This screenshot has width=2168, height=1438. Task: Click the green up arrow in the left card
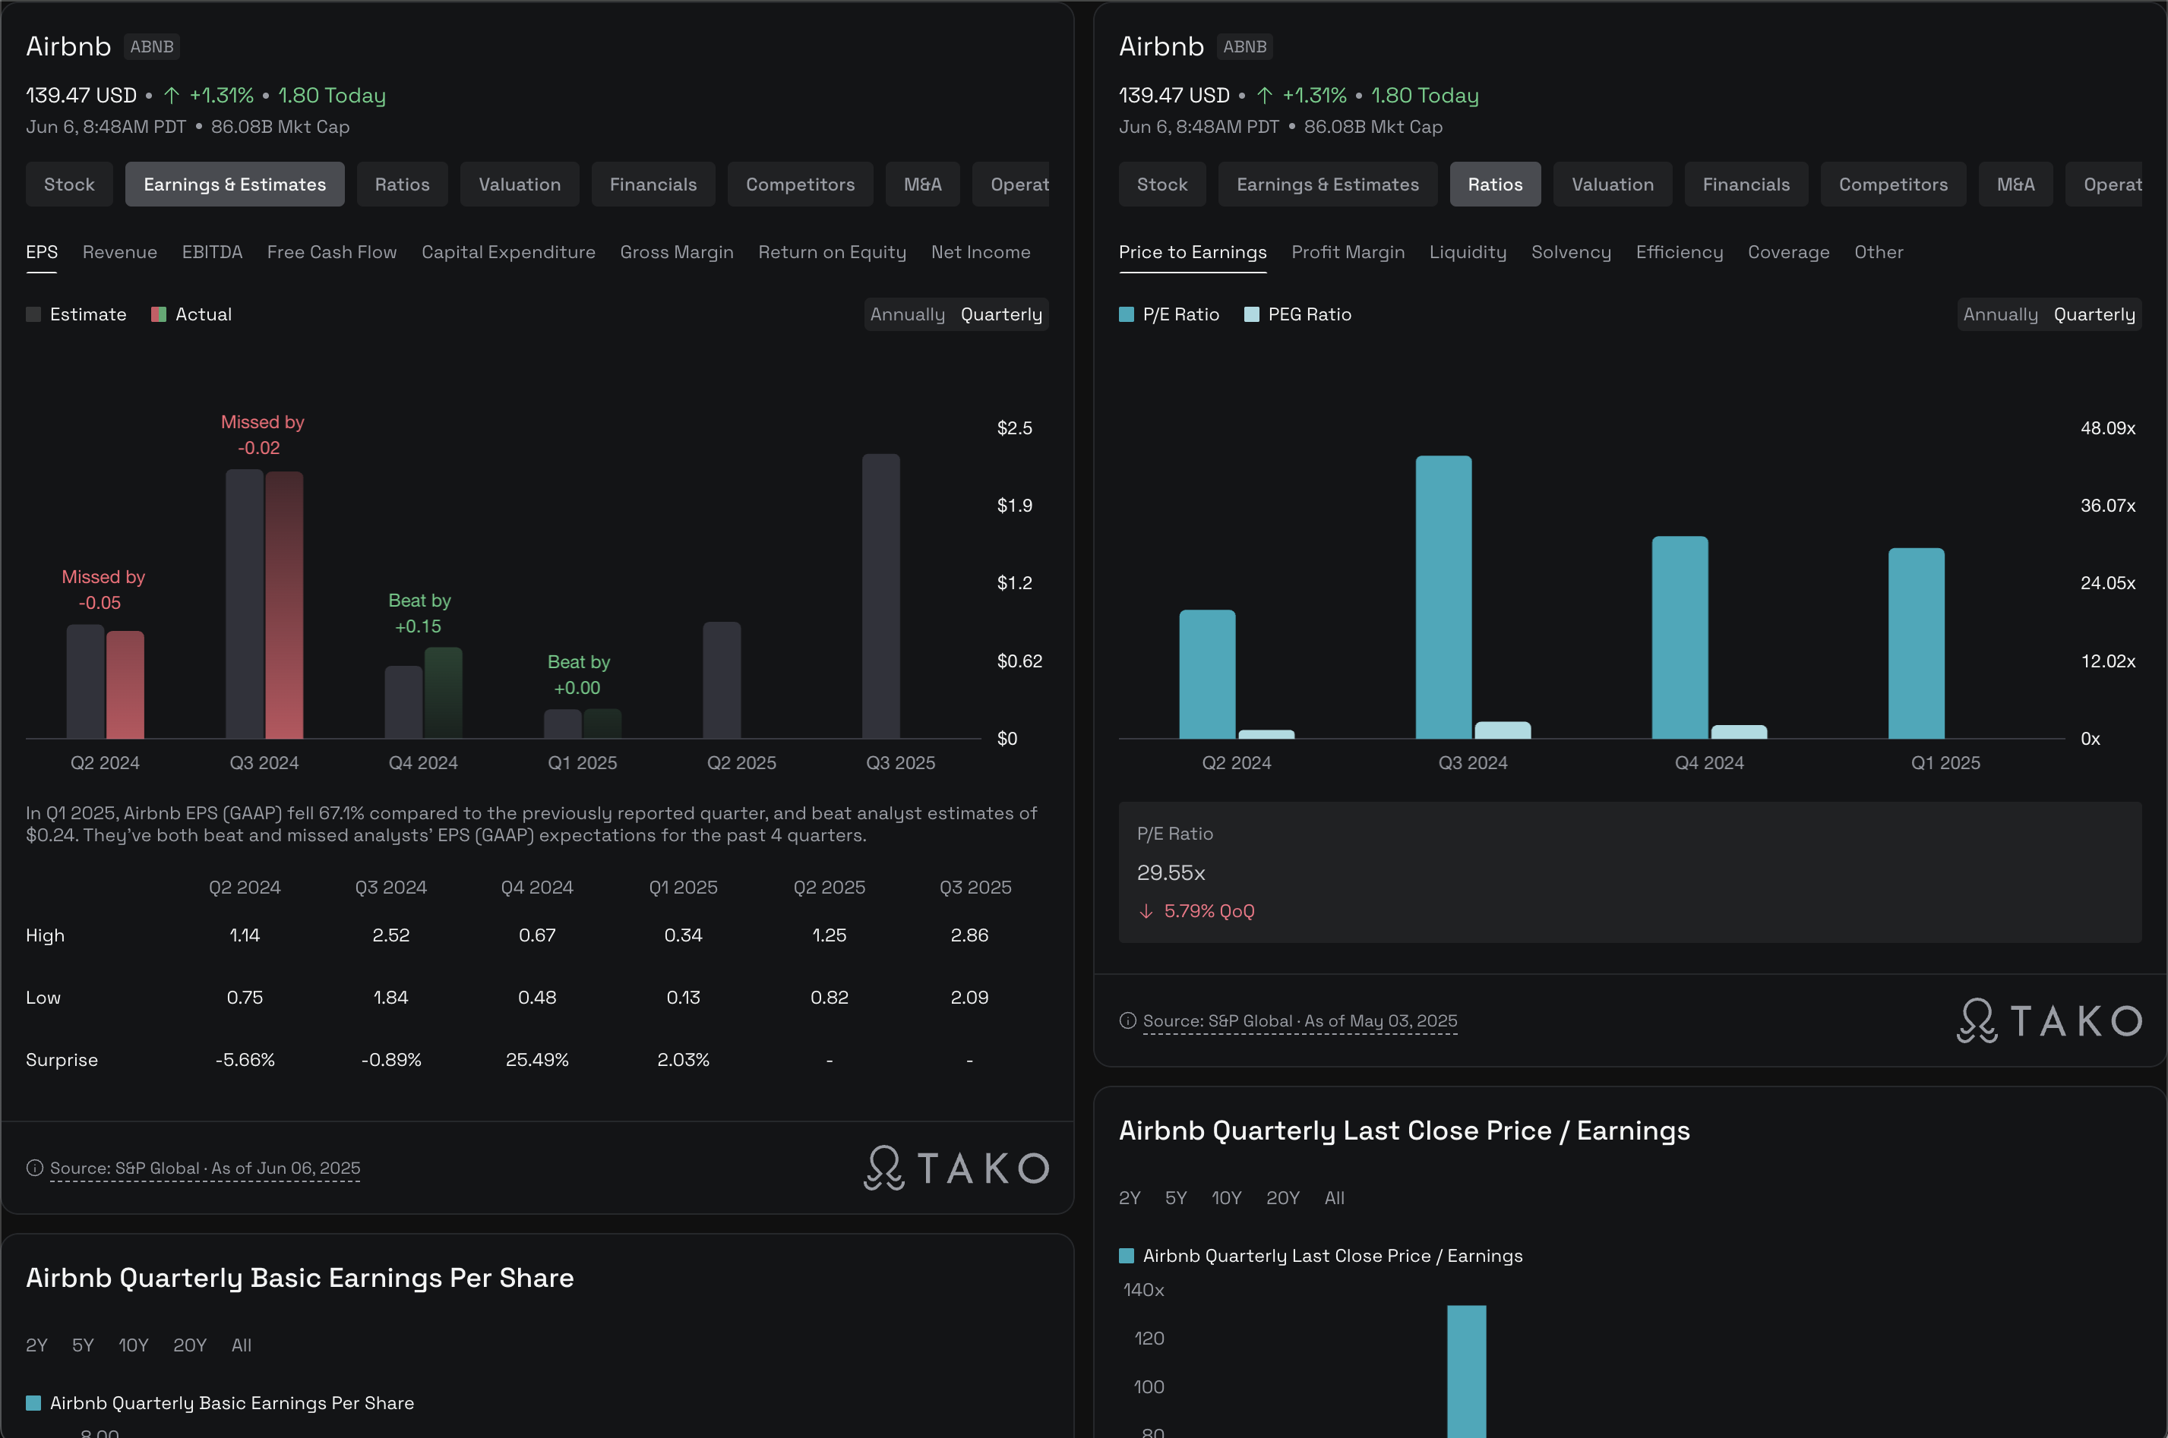tap(172, 96)
